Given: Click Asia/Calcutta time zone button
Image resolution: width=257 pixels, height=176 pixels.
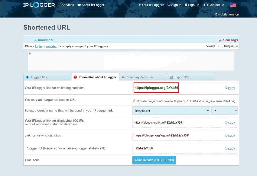Looking at the screenshot, I should pos(154,160).
